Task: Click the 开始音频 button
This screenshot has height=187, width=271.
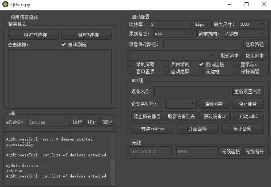Action: (198, 129)
